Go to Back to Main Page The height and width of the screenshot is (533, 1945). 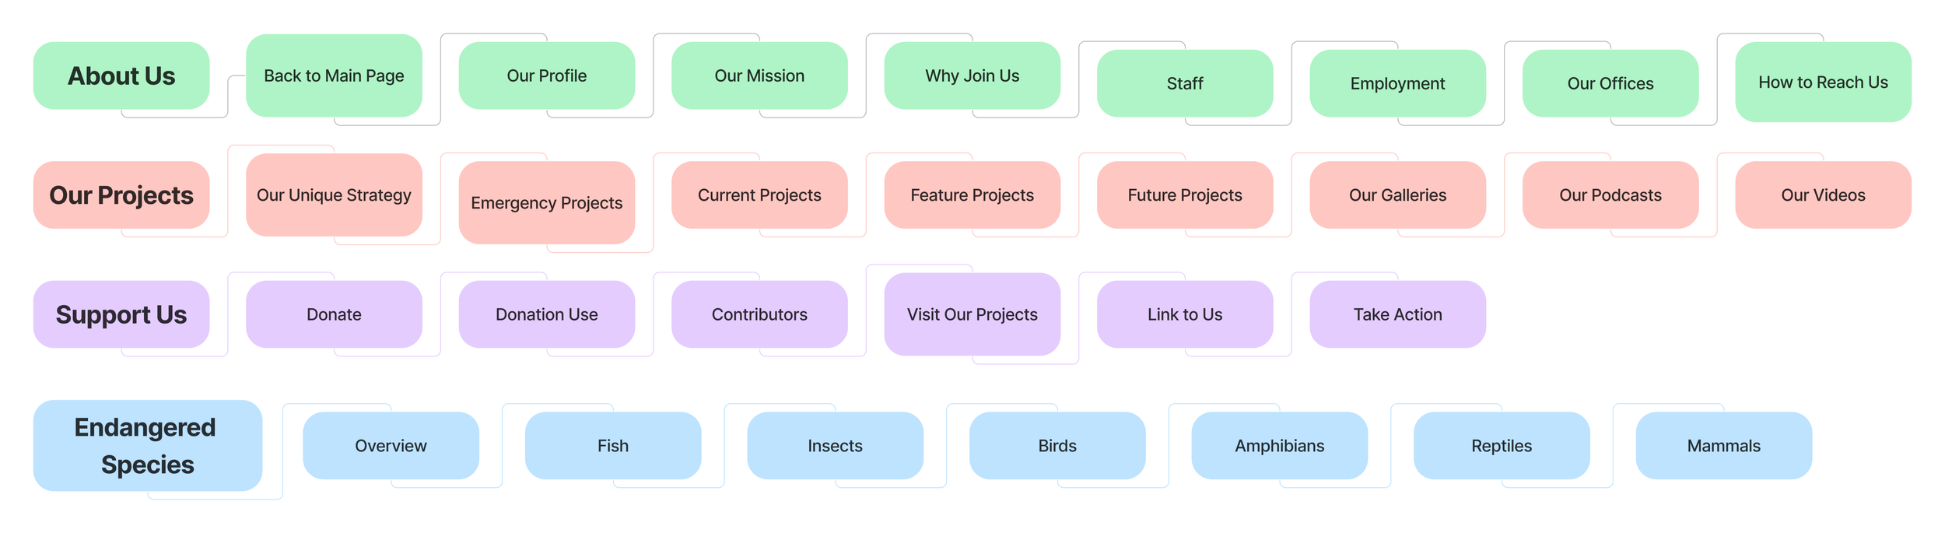point(334,75)
